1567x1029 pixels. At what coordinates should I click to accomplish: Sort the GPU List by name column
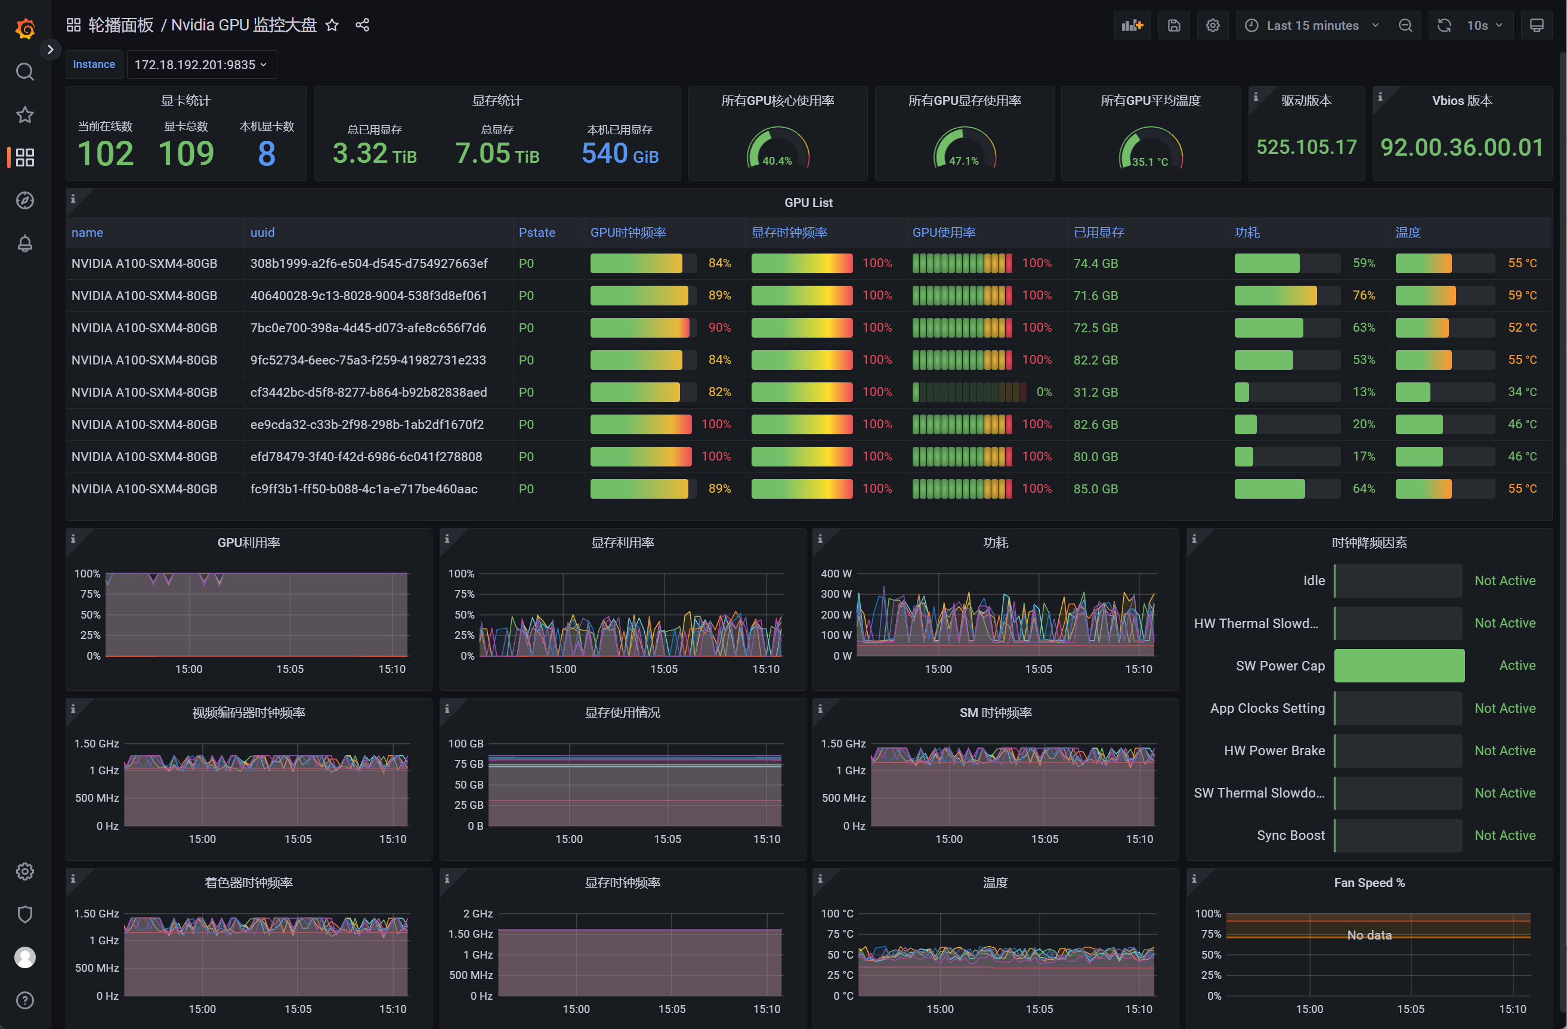pos(87,233)
